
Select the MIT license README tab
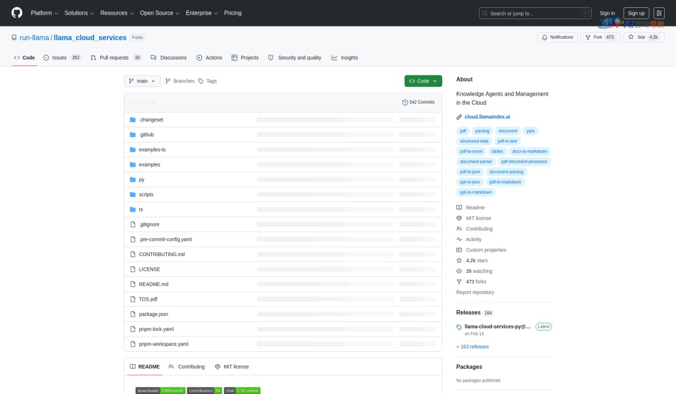point(232,366)
